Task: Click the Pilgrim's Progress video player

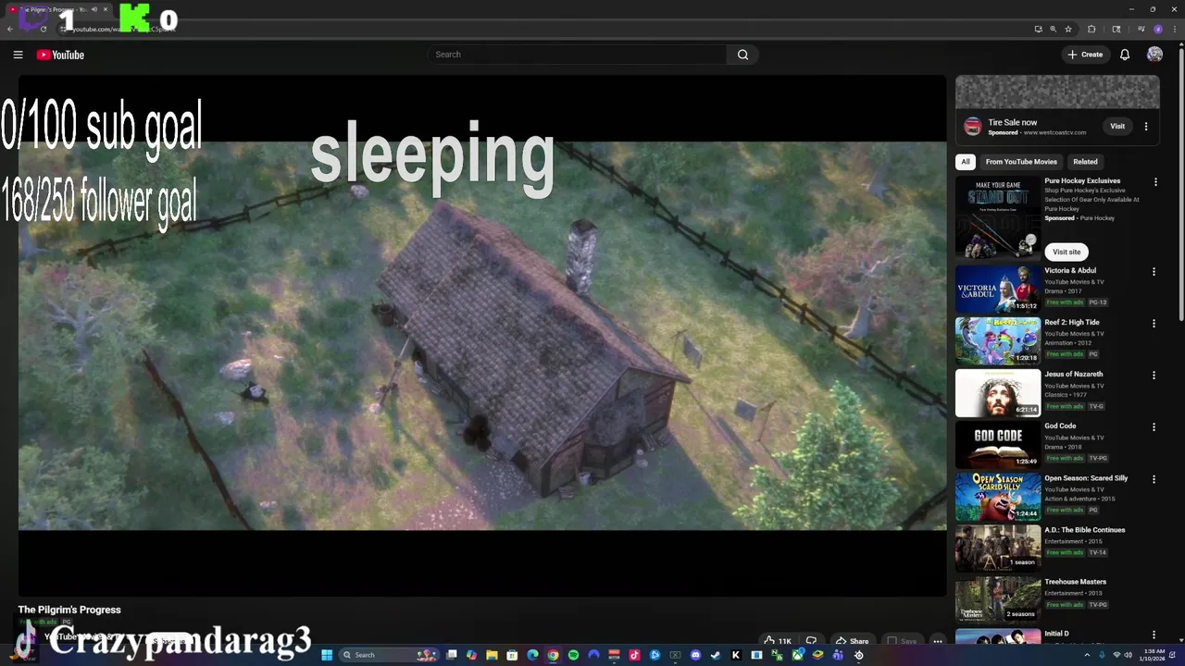Action: (x=482, y=336)
